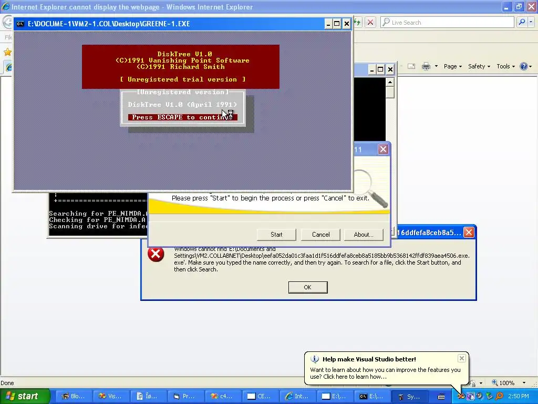Click the Press ESCAPE to continue bar
This screenshot has width=538, height=404.
click(x=182, y=117)
